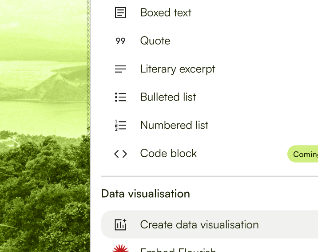The image size is (318, 252).
Task: Click the Data visualisation section heading
Action: click(146, 194)
